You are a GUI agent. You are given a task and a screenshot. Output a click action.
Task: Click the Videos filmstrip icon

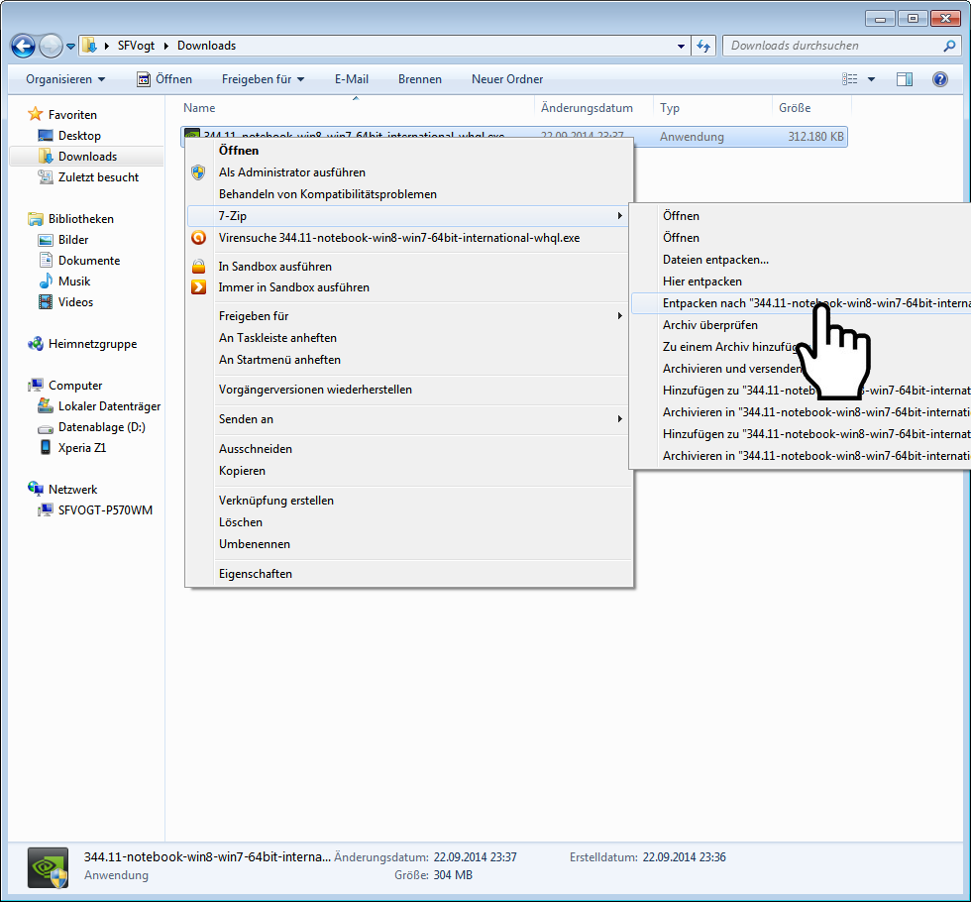[x=46, y=302]
